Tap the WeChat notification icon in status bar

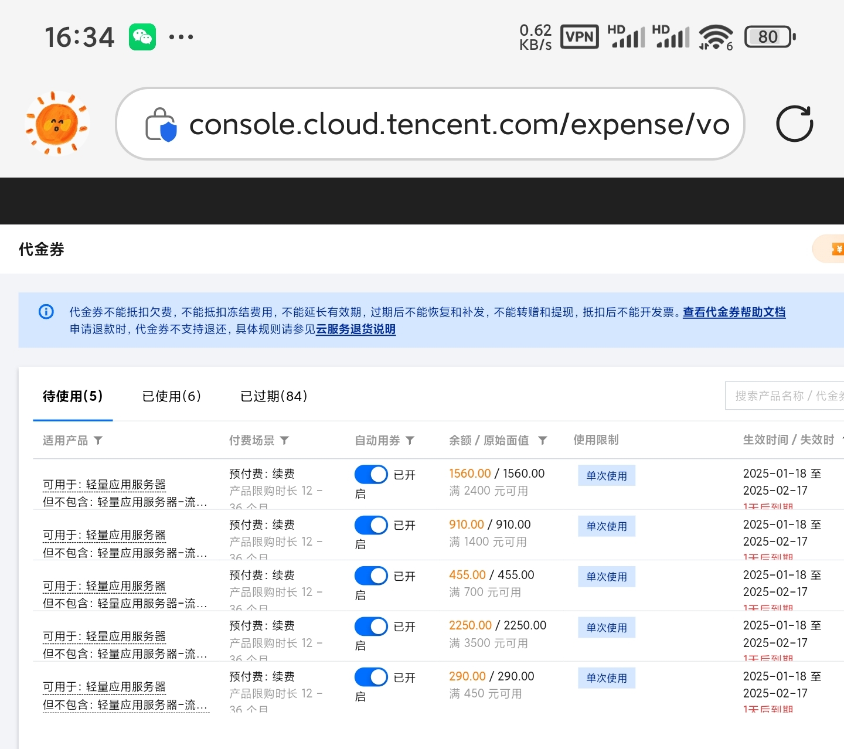pos(142,37)
